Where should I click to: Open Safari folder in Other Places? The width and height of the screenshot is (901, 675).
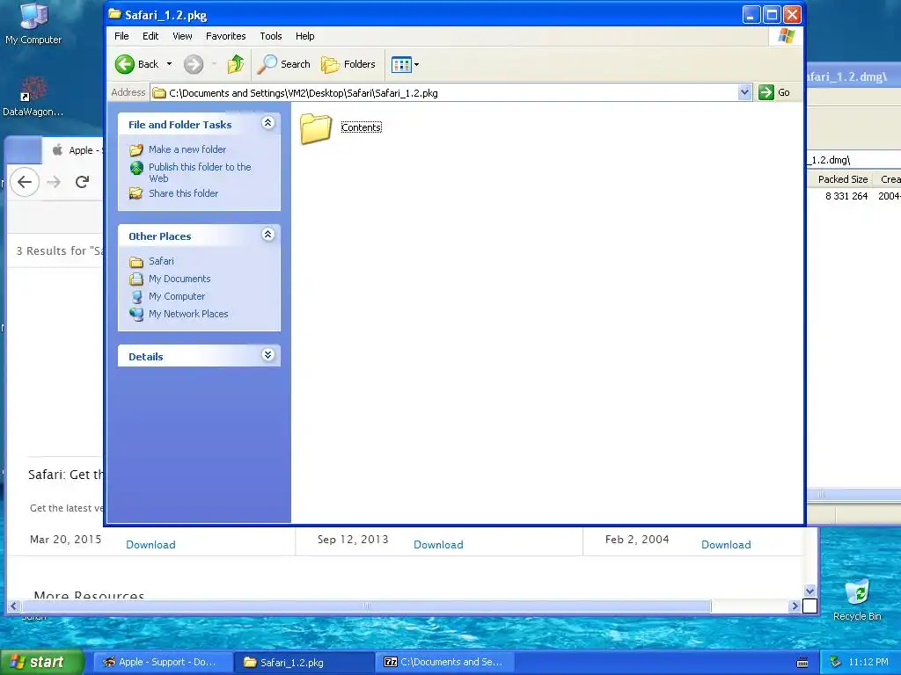click(x=161, y=261)
